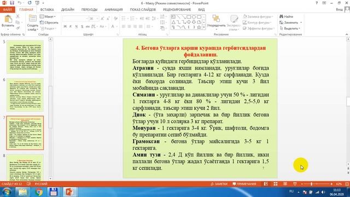Toggle align text right
Viewport: 350px width, 197px height.
point(135,26)
